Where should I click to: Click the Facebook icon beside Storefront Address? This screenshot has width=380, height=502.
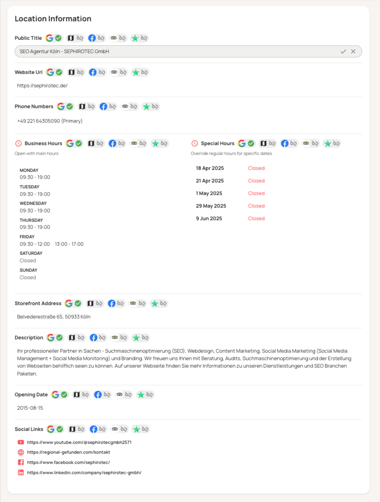point(111,303)
